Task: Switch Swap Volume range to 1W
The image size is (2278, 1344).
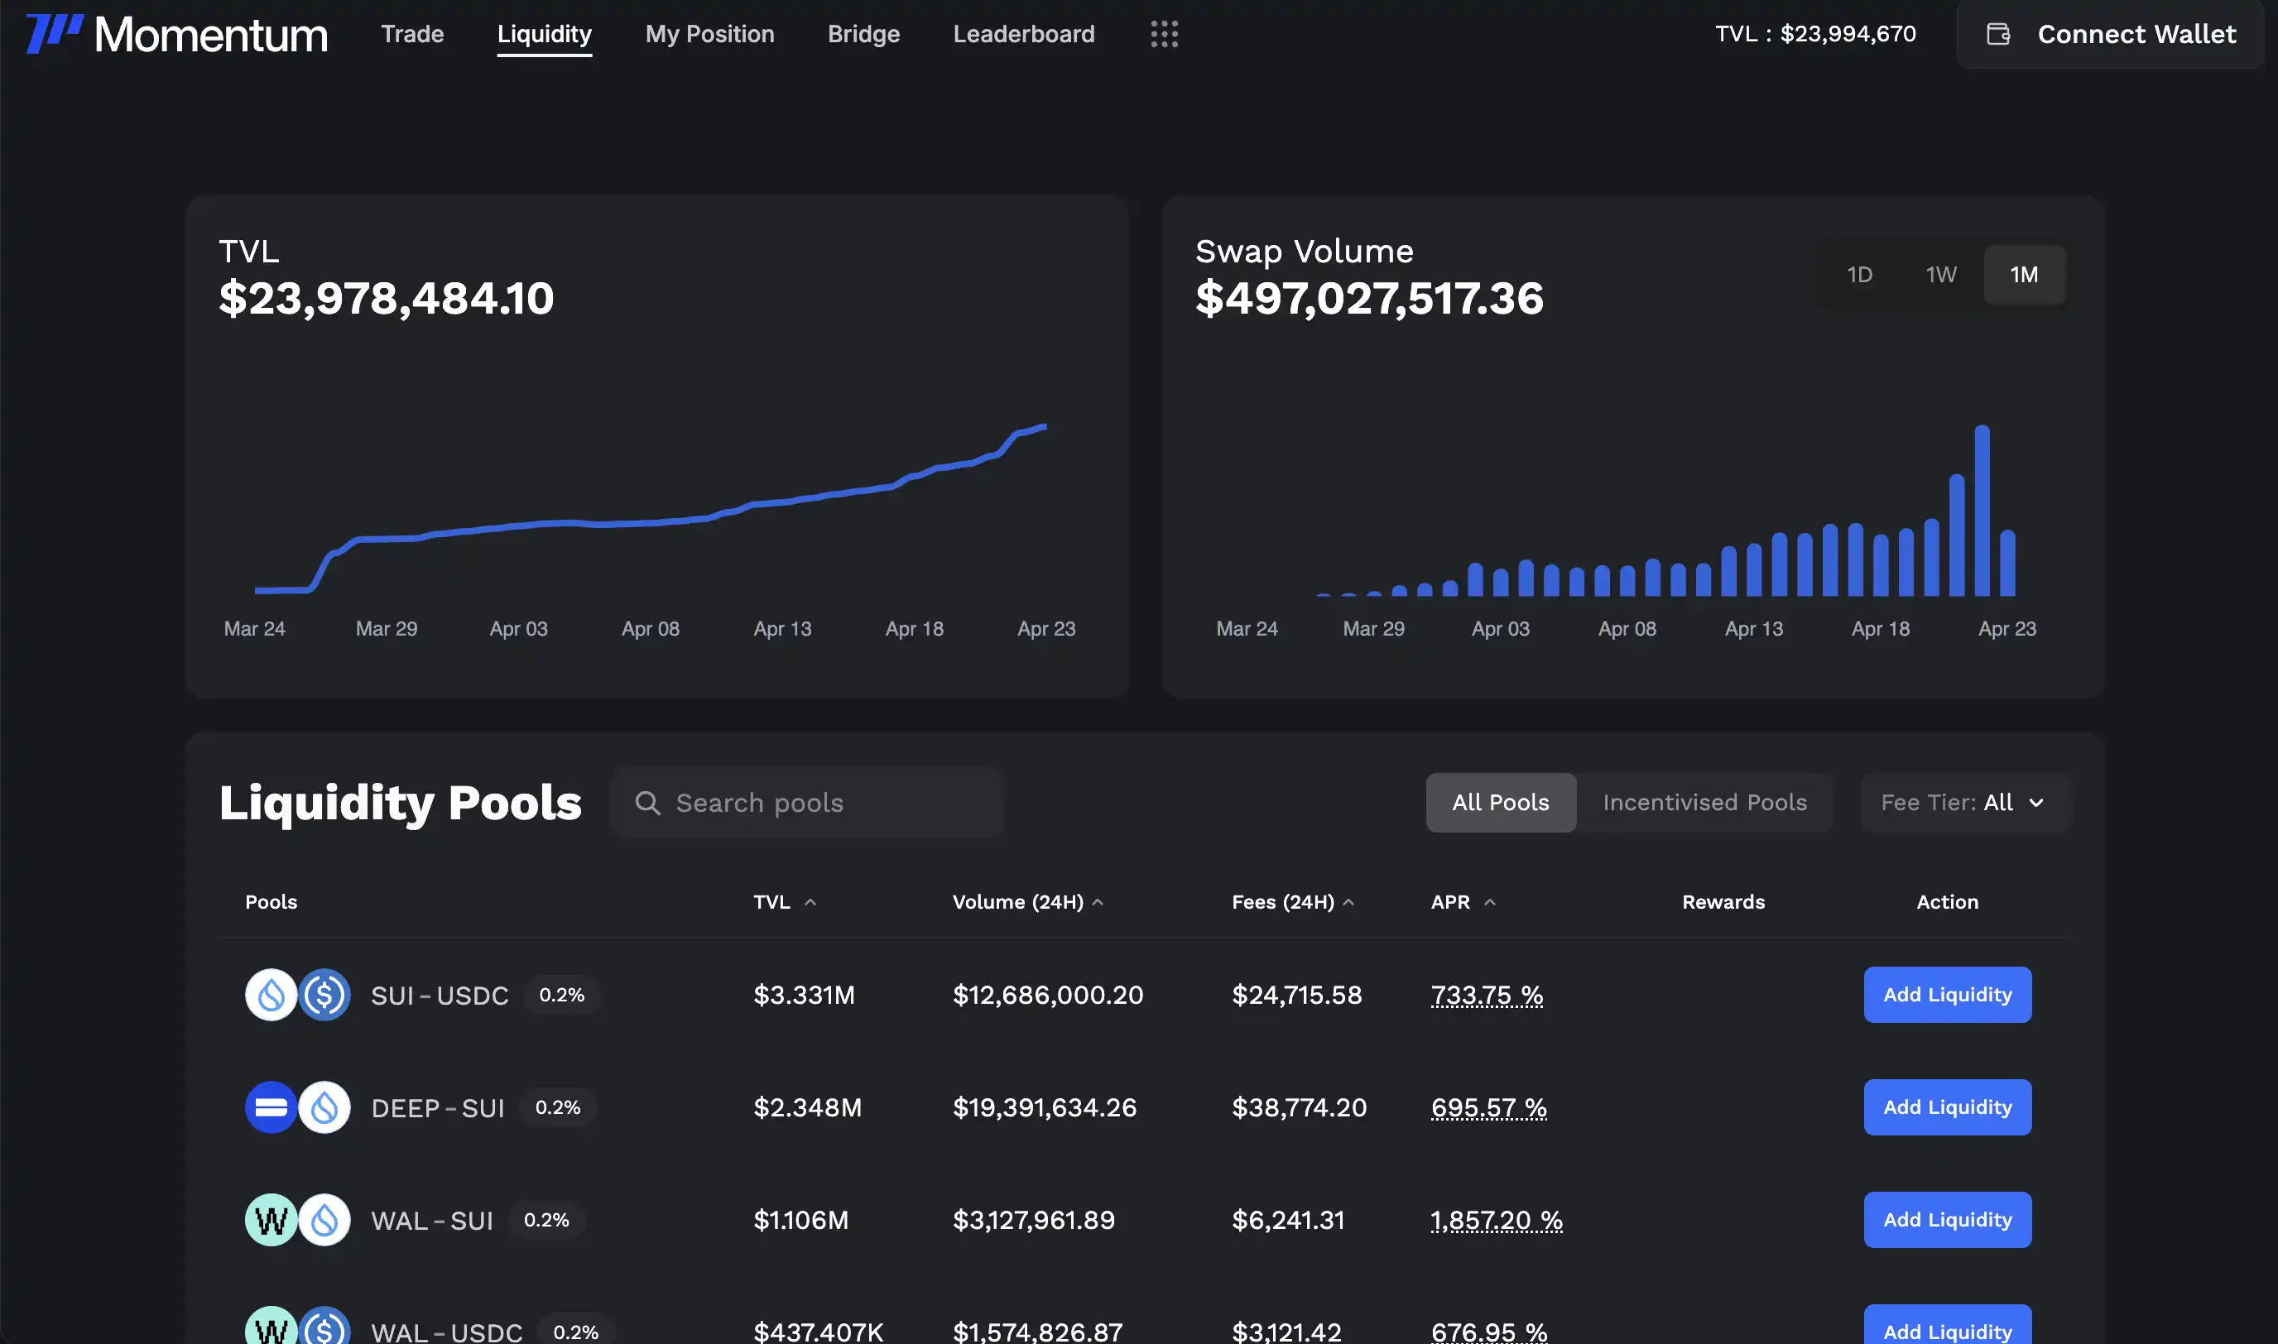Action: click(x=1940, y=275)
